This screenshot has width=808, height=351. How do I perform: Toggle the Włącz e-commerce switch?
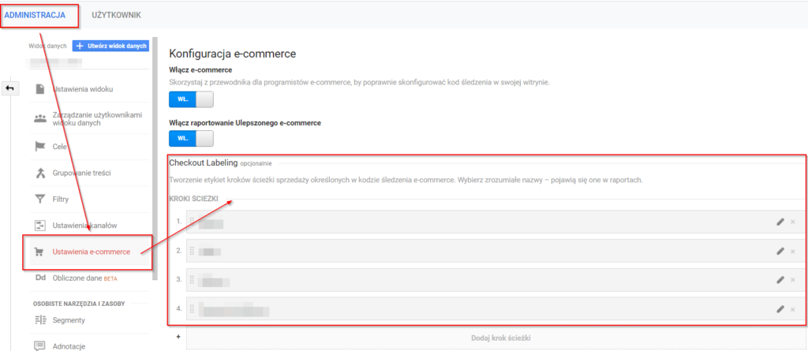(x=191, y=99)
